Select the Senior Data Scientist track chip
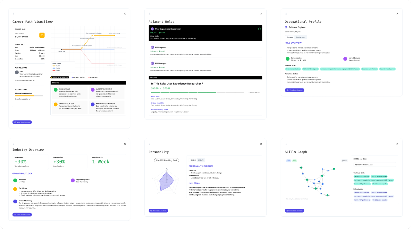This screenshot has height=229, width=411. (60, 77)
